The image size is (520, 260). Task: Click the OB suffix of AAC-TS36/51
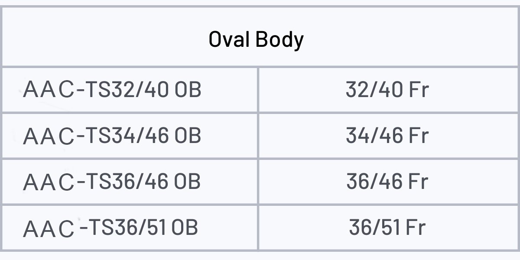click(x=185, y=227)
